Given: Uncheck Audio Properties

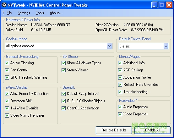Looking at the screenshot, I should click(120, 107).
